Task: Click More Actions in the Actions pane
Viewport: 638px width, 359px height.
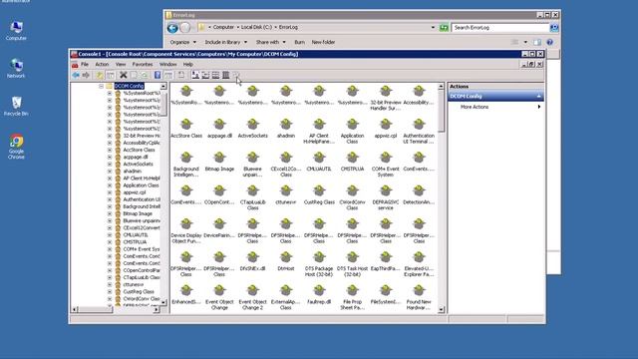Action: (475, 107)
